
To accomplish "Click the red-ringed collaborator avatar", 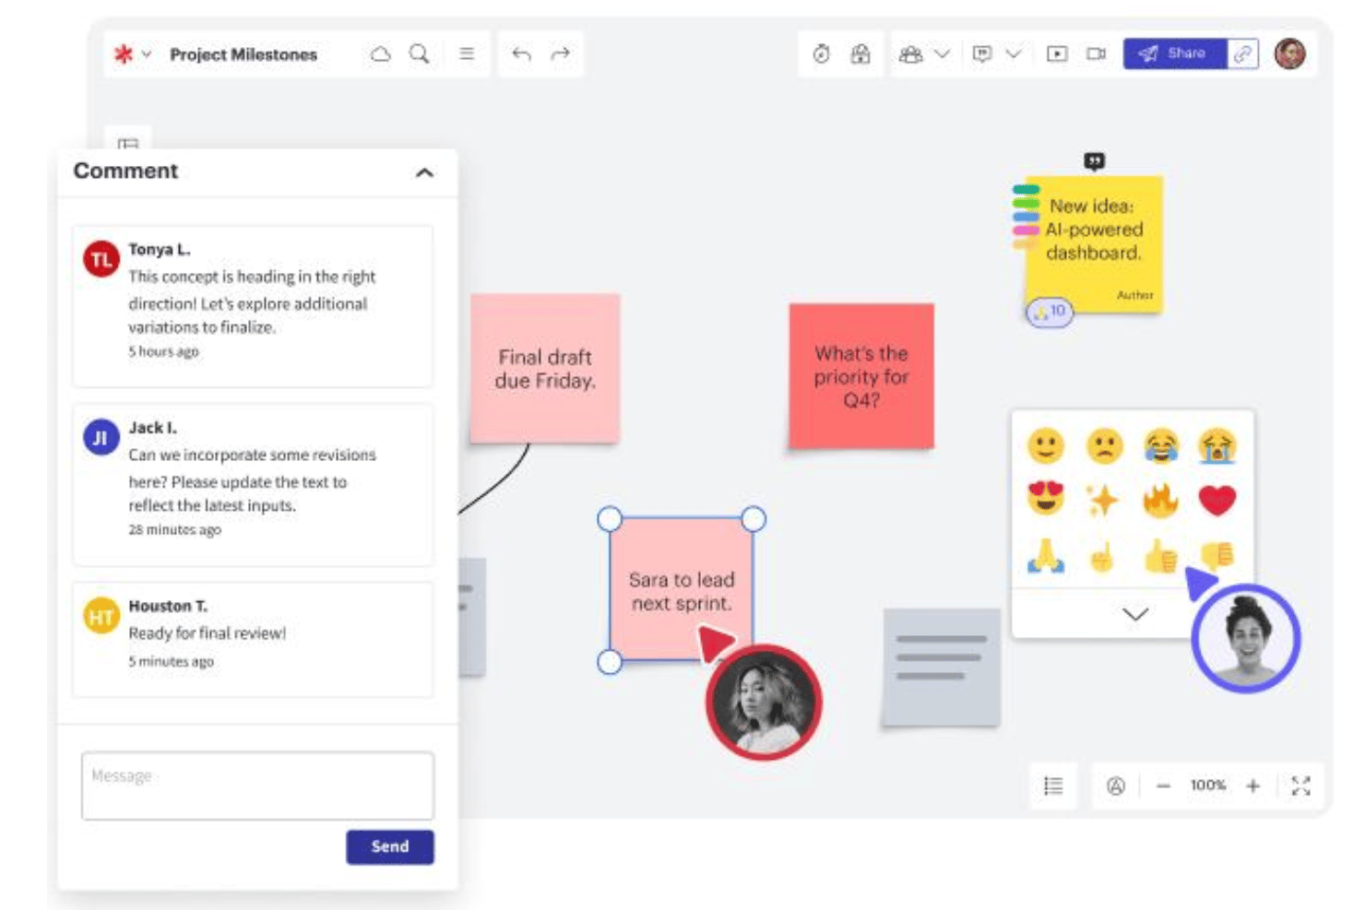I will tap(764, 703).
